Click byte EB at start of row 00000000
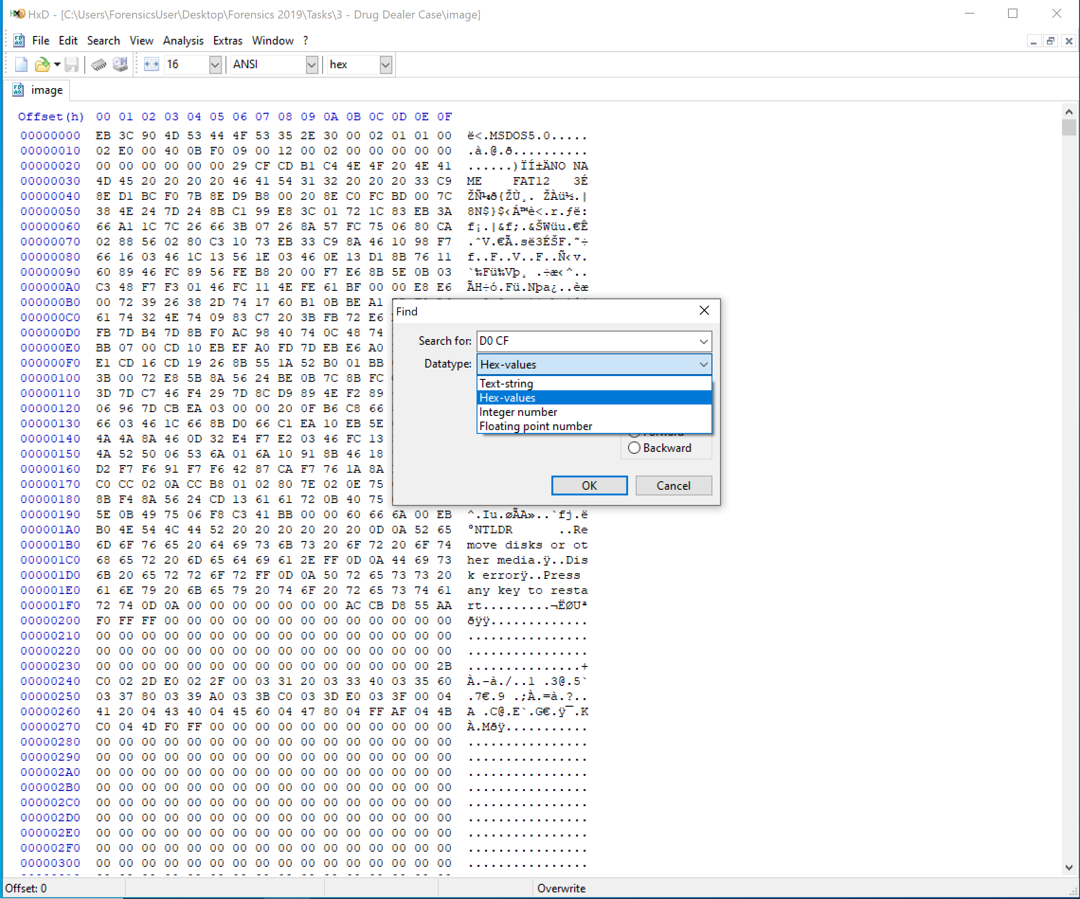 pos(103,136)
